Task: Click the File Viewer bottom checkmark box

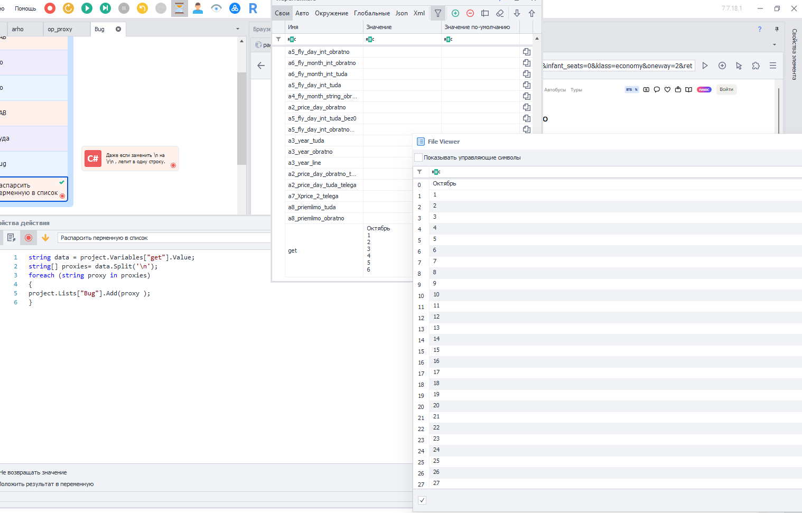Action: [422, 500]
